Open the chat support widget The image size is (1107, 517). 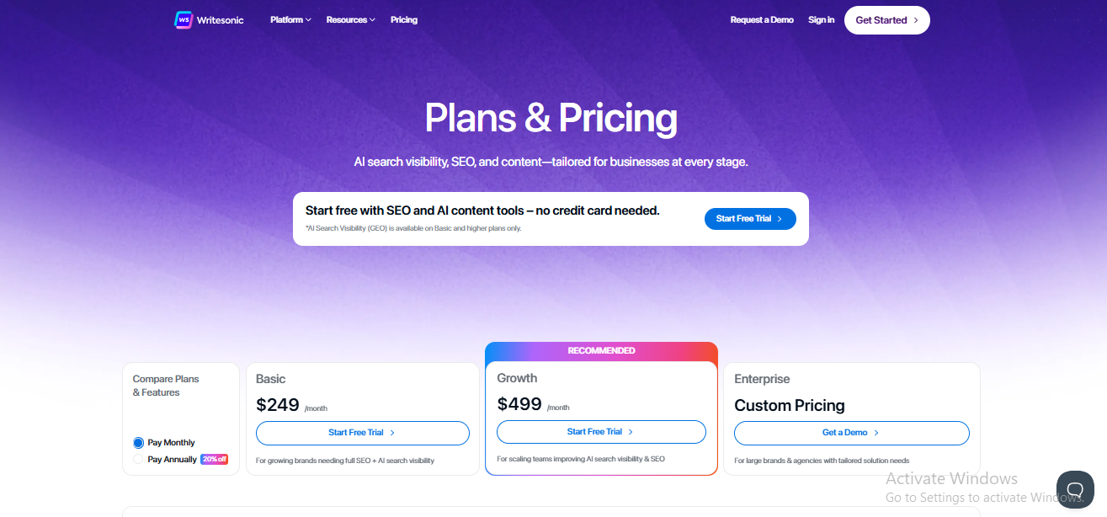coord(1075,489)
